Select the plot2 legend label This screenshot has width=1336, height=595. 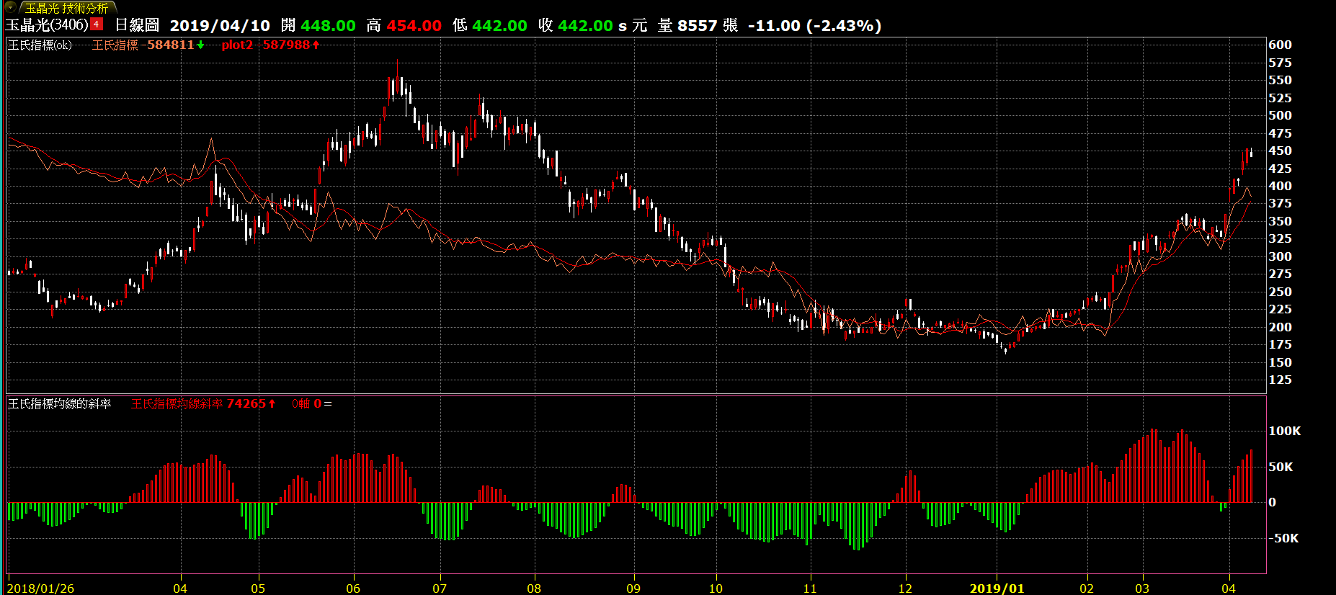tap(237, 45)
